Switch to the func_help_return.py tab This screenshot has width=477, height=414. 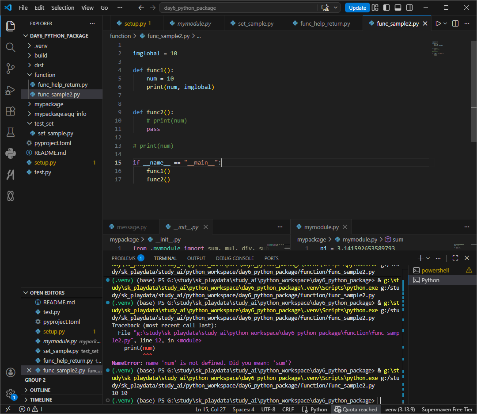click(324, 23)
